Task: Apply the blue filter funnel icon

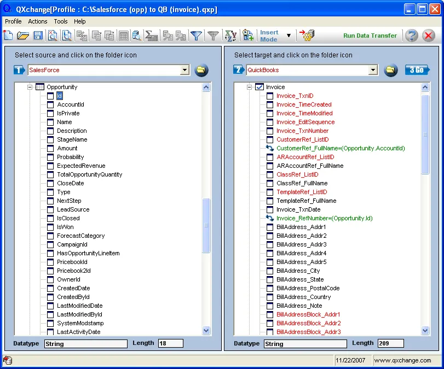Action: click(x=196, y=36)
